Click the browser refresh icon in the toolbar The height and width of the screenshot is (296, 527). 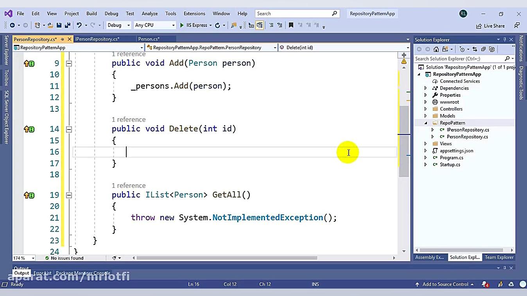[x=217, y=25]
